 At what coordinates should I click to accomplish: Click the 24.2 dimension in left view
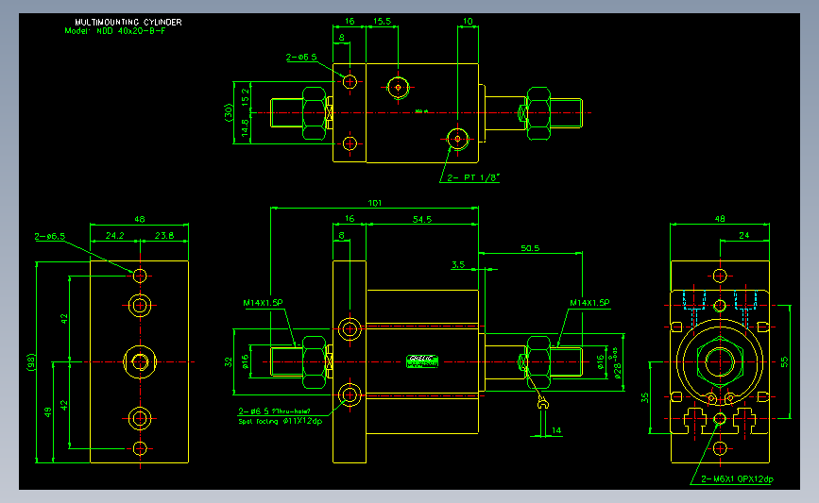coord(115,236)
